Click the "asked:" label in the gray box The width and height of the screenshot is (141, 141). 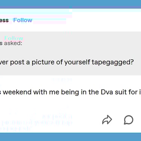(x=13, y=43)
